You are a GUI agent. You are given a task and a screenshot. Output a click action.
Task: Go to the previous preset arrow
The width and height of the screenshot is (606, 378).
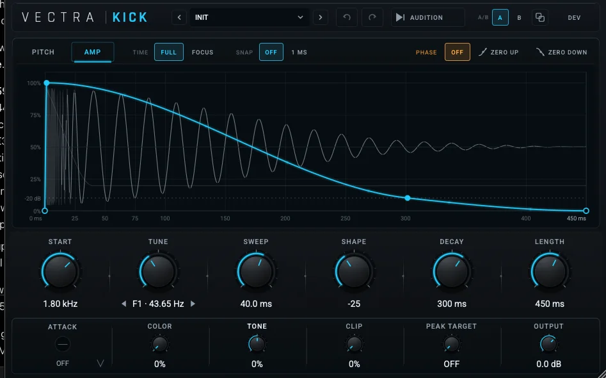(179, 17)
